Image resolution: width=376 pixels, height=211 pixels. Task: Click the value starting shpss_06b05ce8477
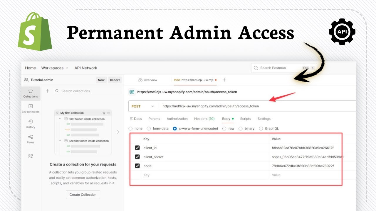pos(307,157)
